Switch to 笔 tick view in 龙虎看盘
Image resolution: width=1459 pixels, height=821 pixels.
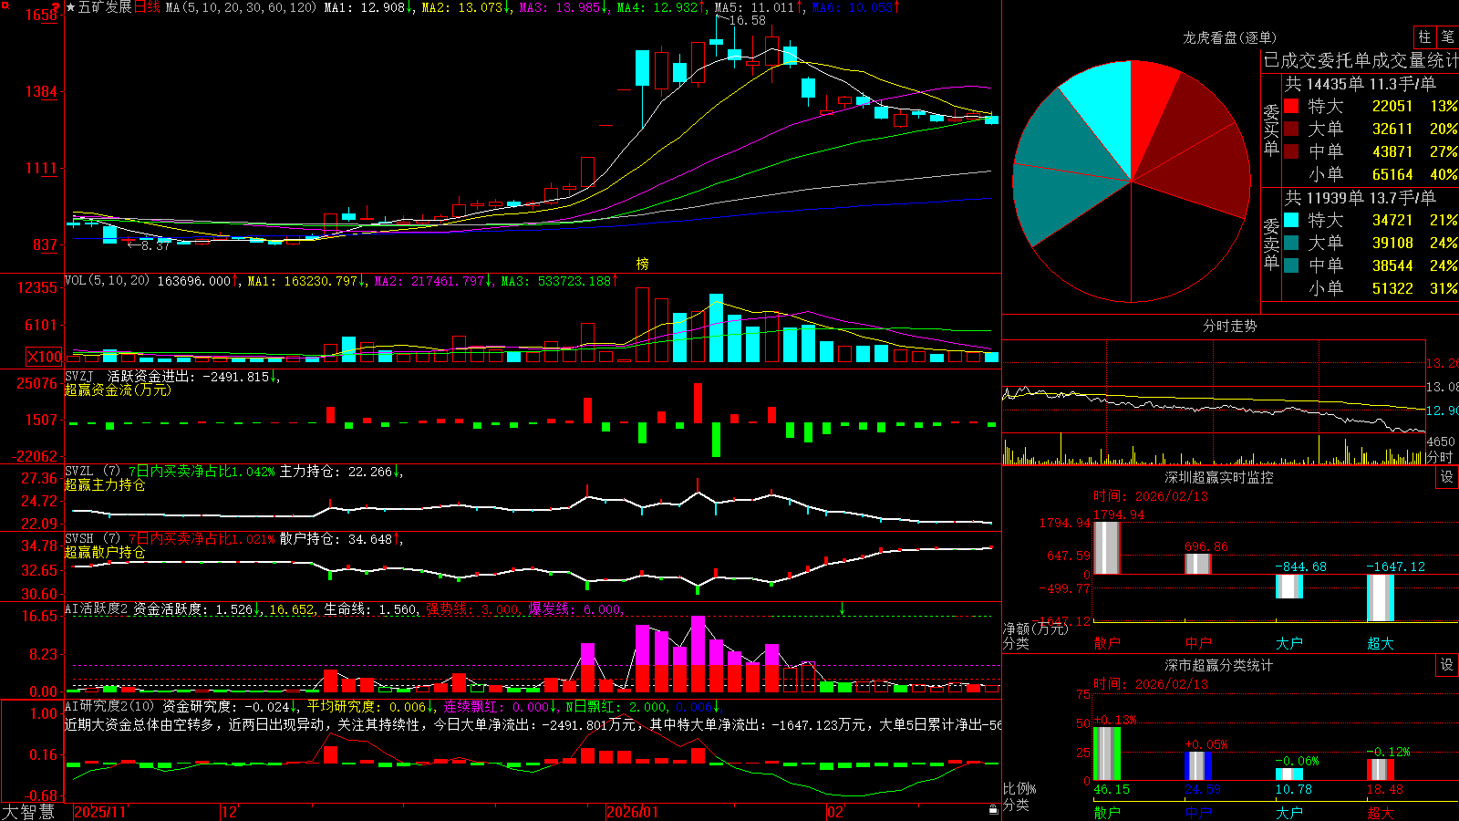(1447, 36)
